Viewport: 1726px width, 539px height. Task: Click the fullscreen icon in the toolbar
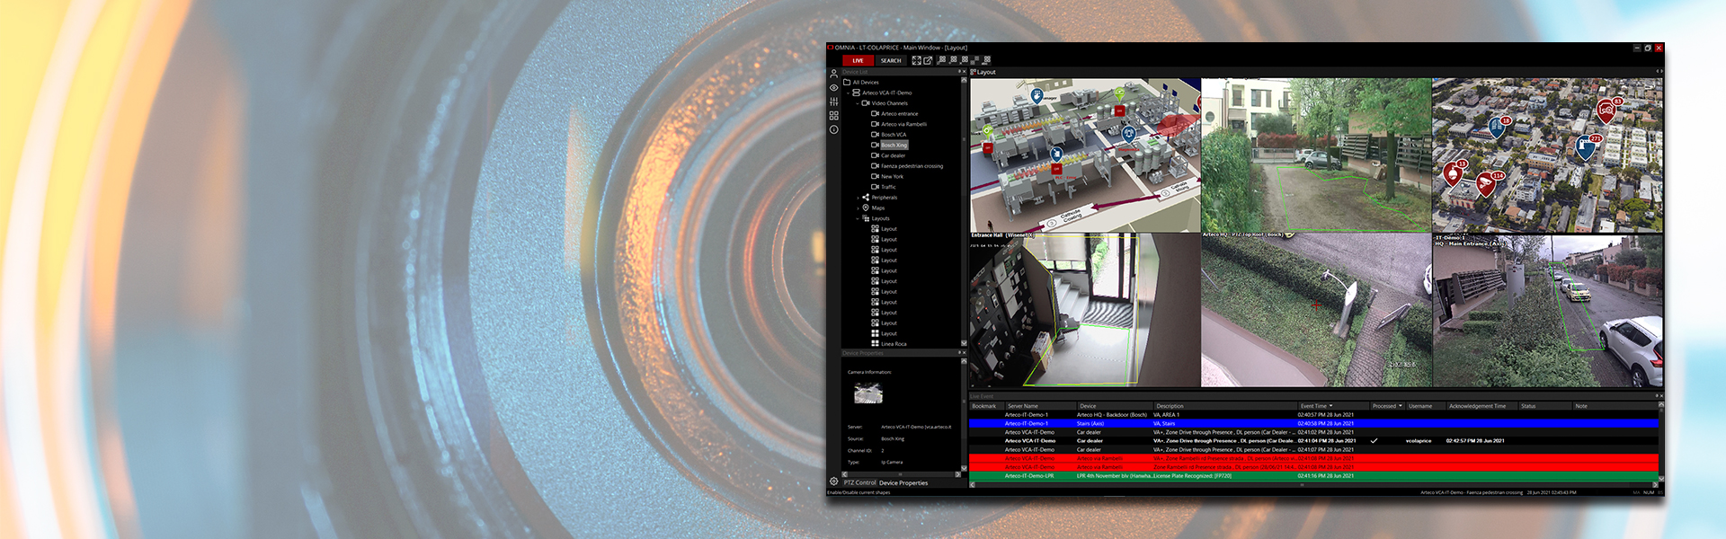(x=916, y=60)
